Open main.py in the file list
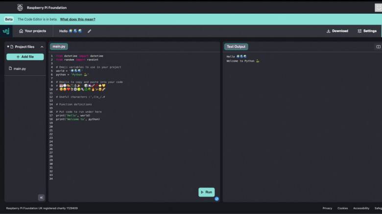Viewport: 382px width, 214px height. pos(20,69)
